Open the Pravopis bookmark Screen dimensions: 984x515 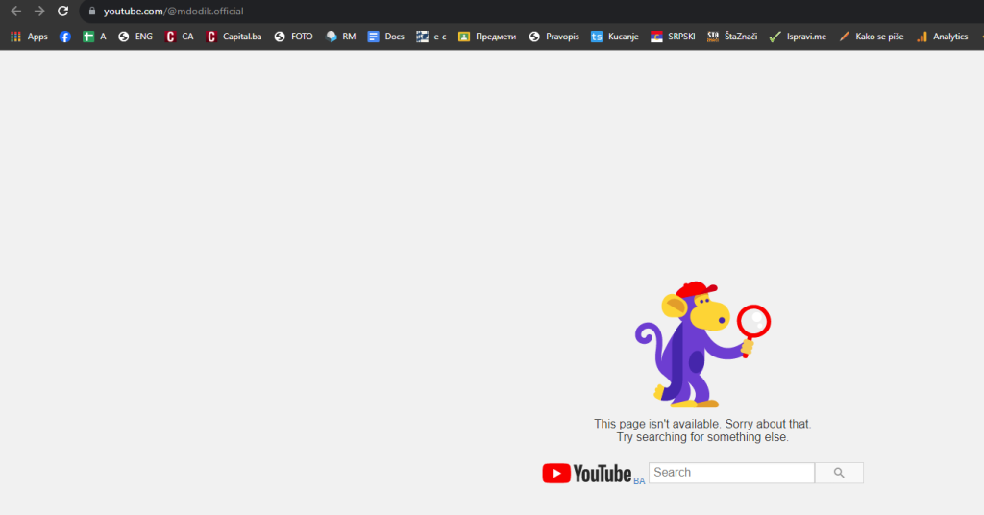554,37
